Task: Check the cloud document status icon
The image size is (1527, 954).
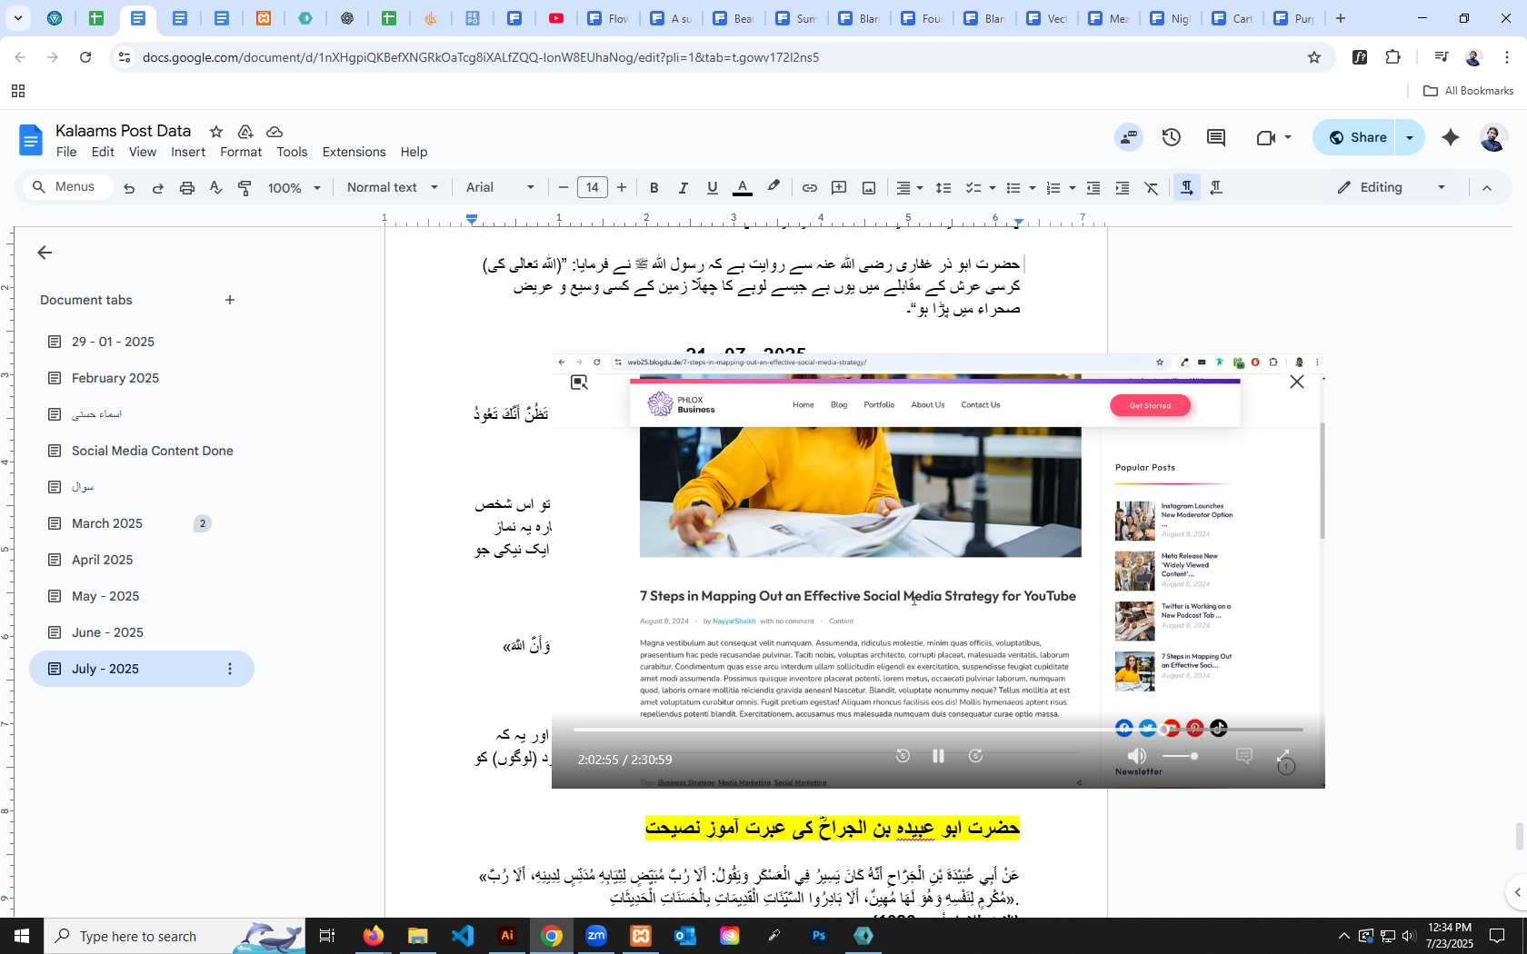Action: pos(274,132)
